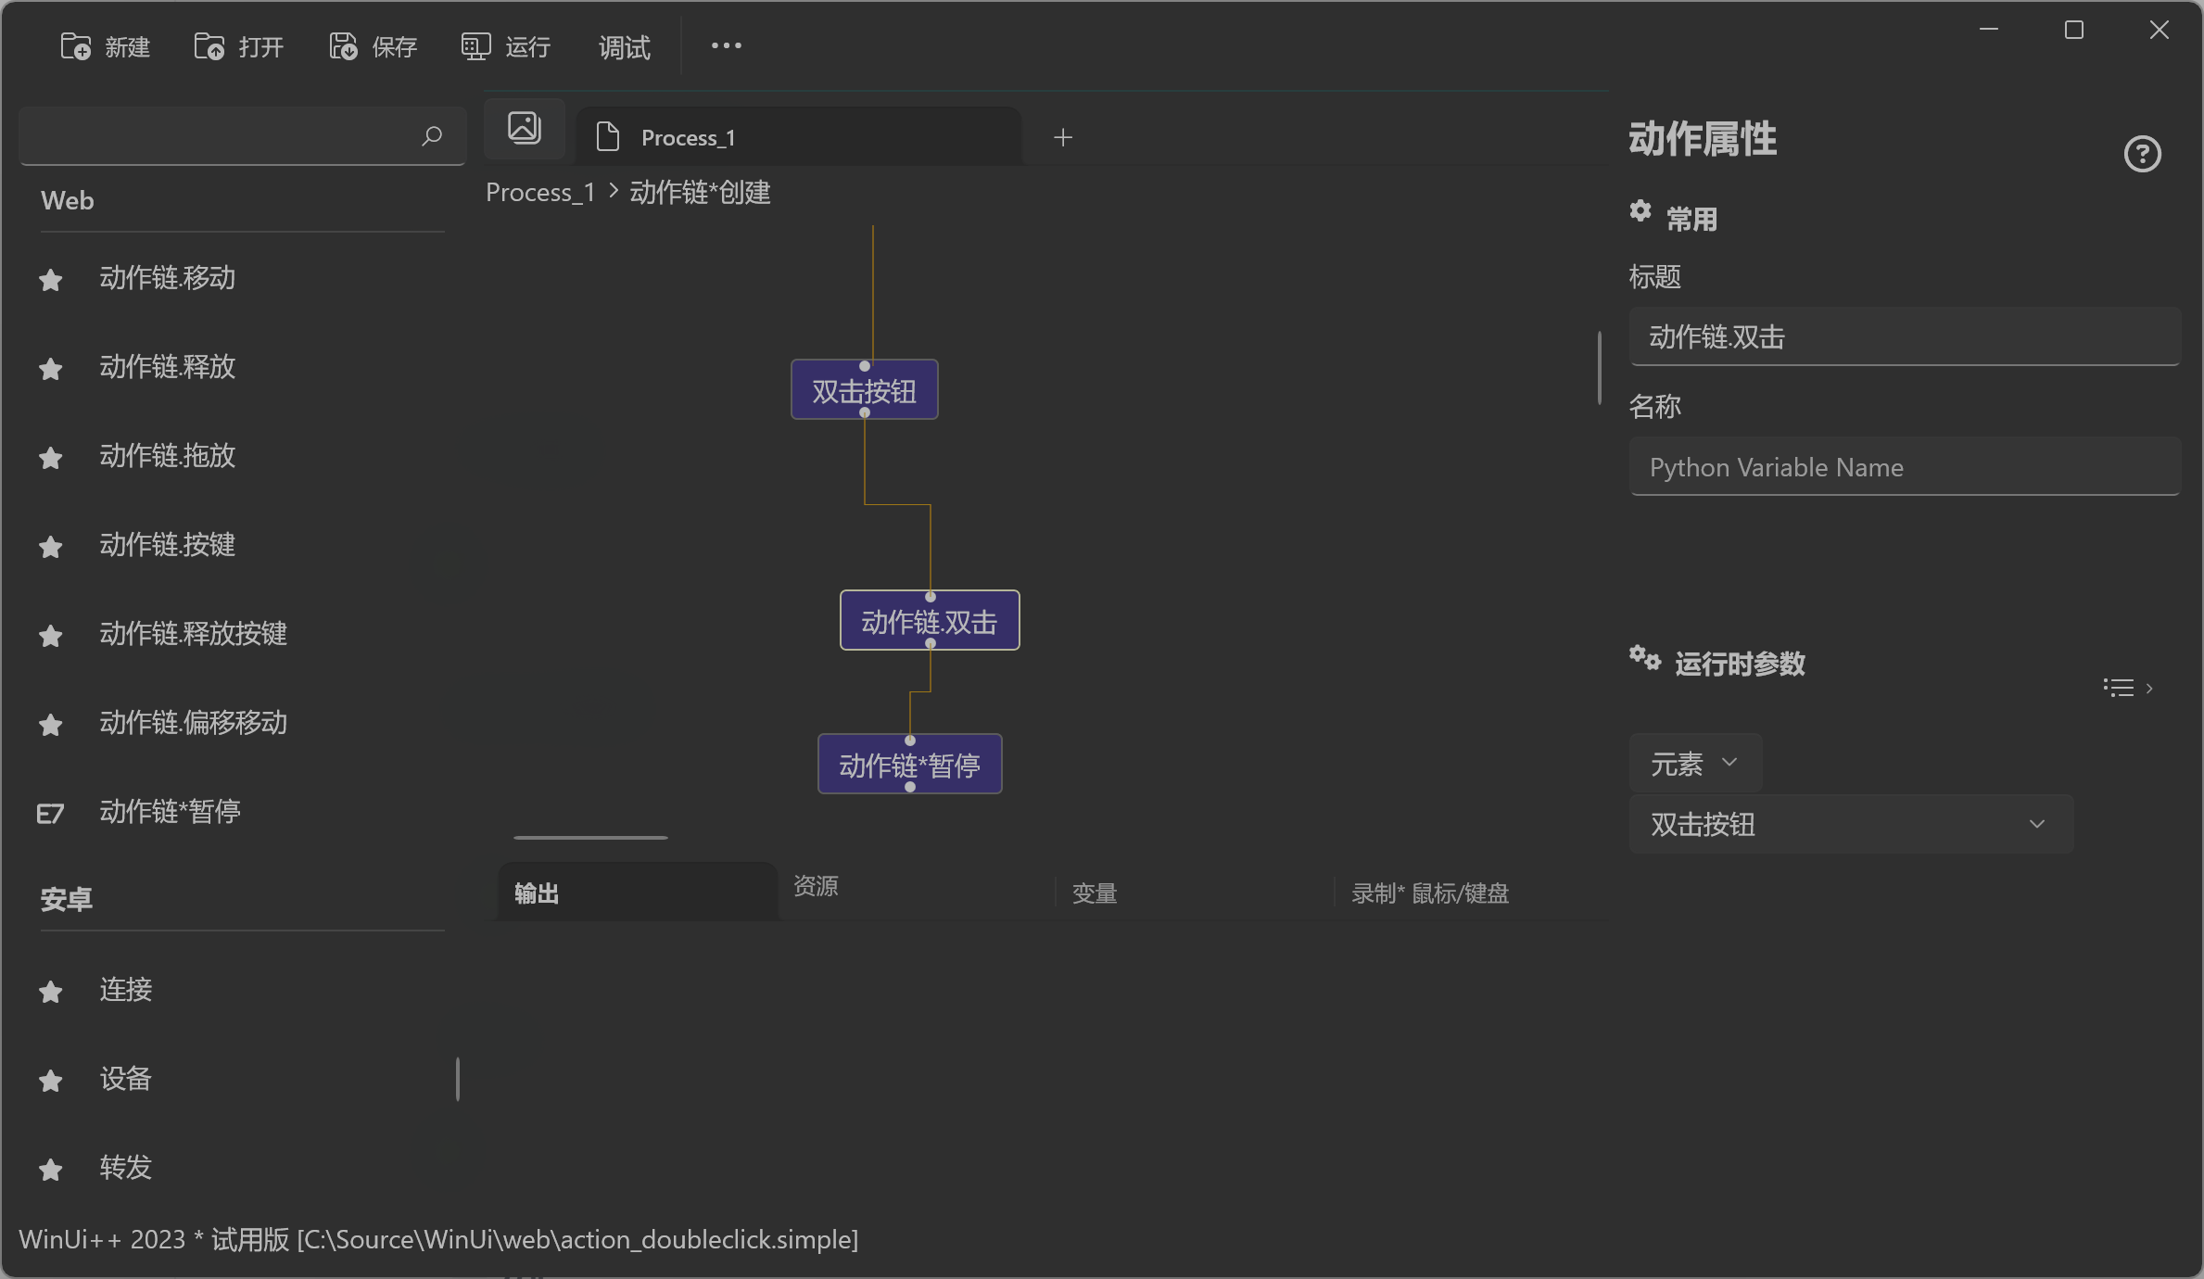
Task: Switch to the 变量 tab
Action: pyautogui.click(x=1095, y=893)
